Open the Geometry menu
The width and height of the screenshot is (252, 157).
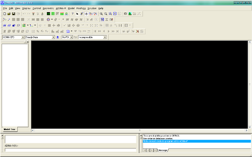coord(48,8)
